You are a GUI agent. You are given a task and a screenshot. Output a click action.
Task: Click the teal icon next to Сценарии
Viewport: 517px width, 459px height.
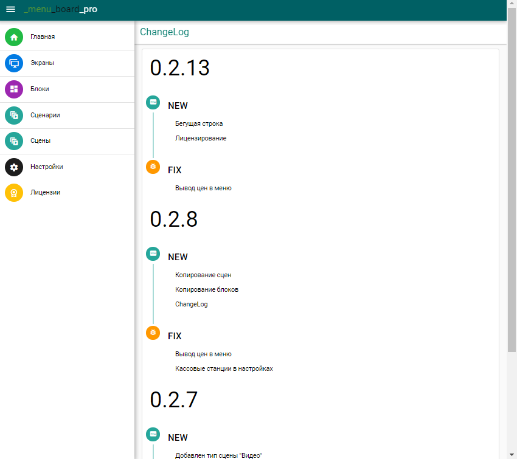[14, 116]
